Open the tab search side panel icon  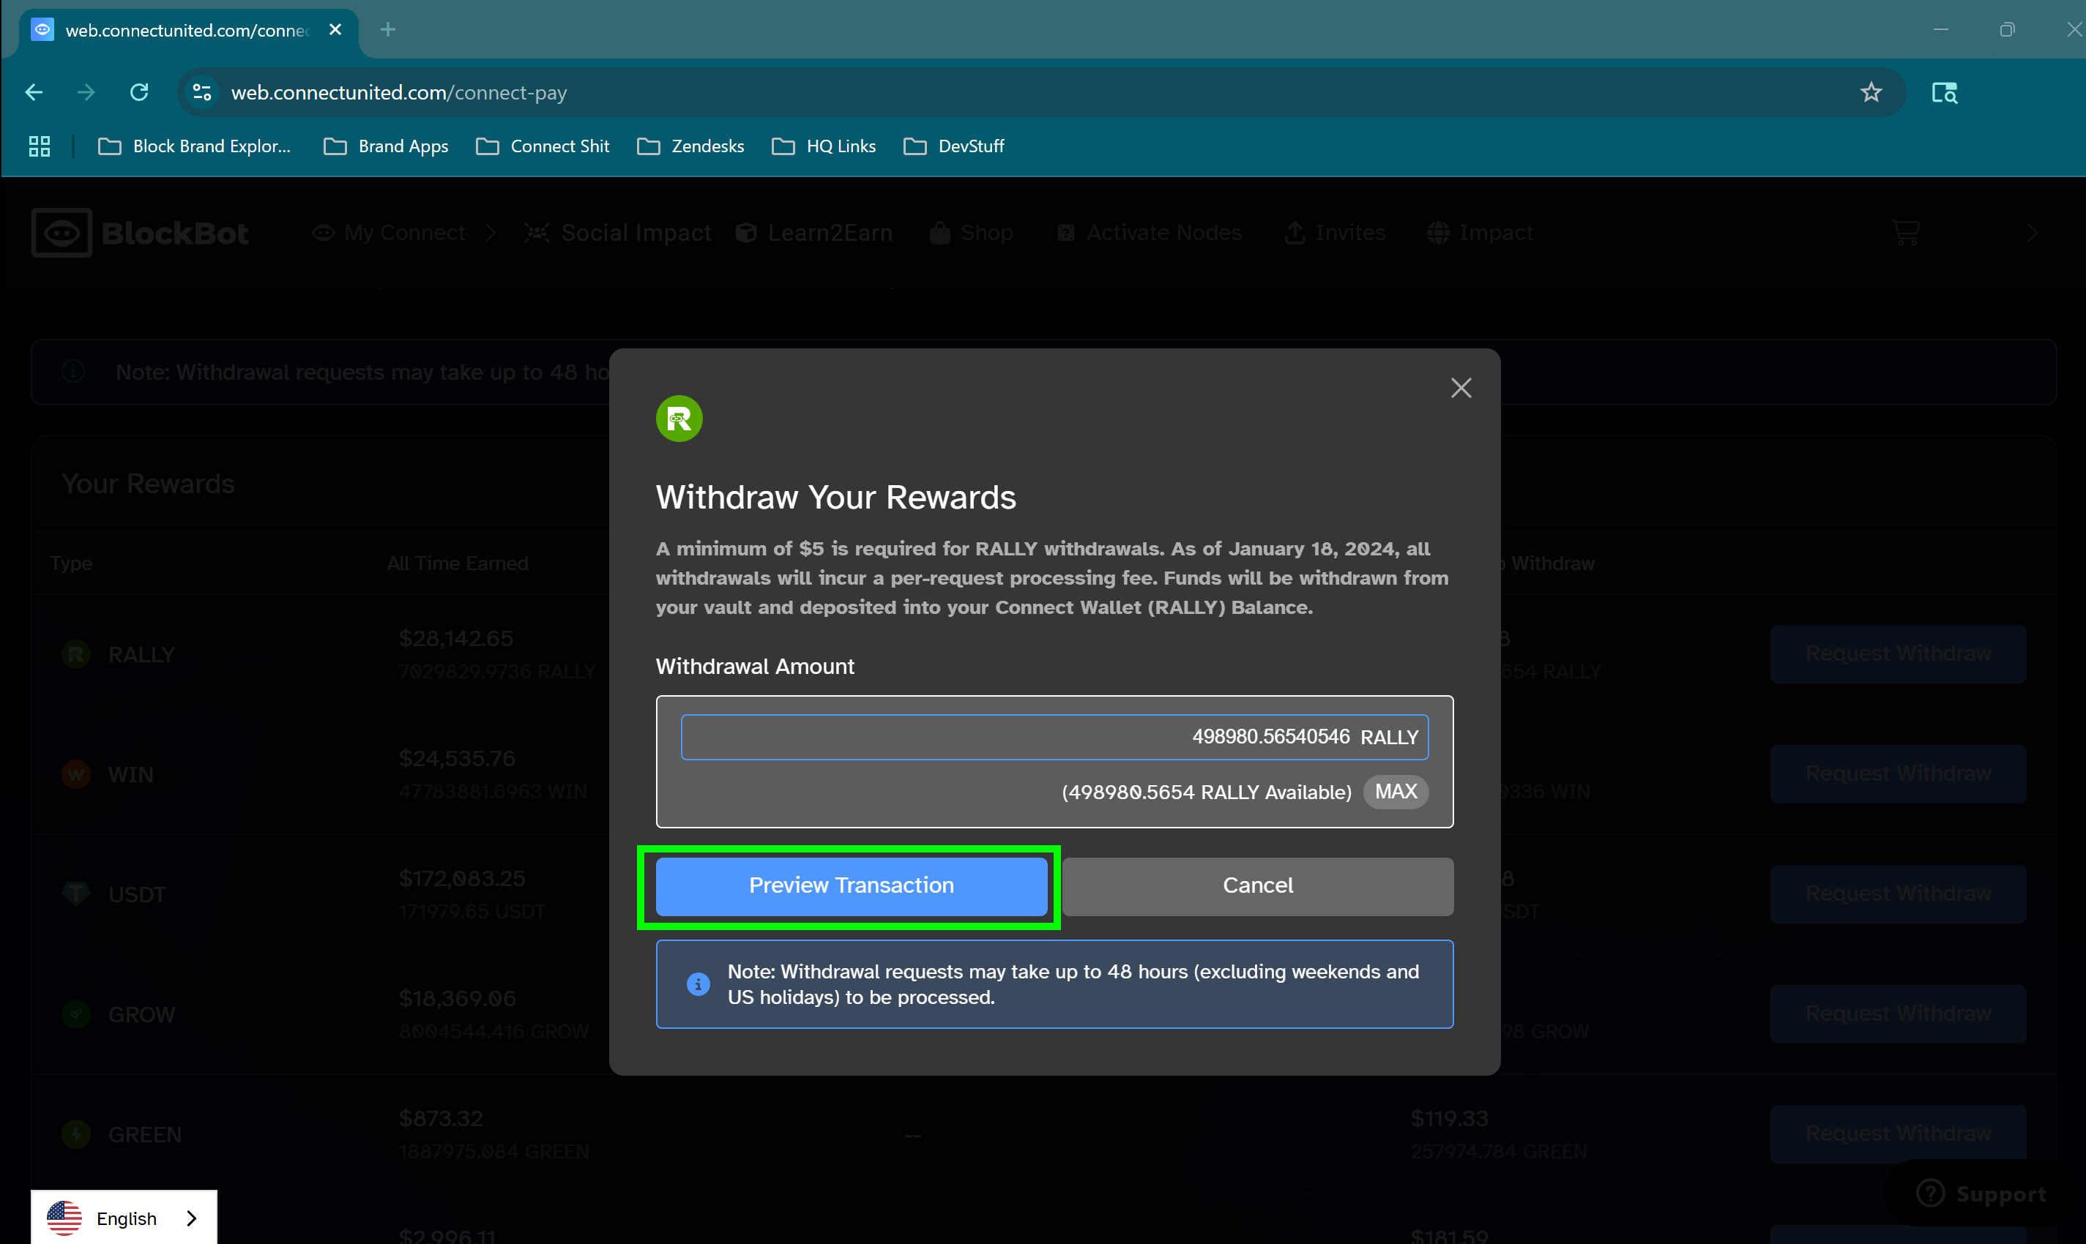pyautogui.click(x=1943, y=92)
